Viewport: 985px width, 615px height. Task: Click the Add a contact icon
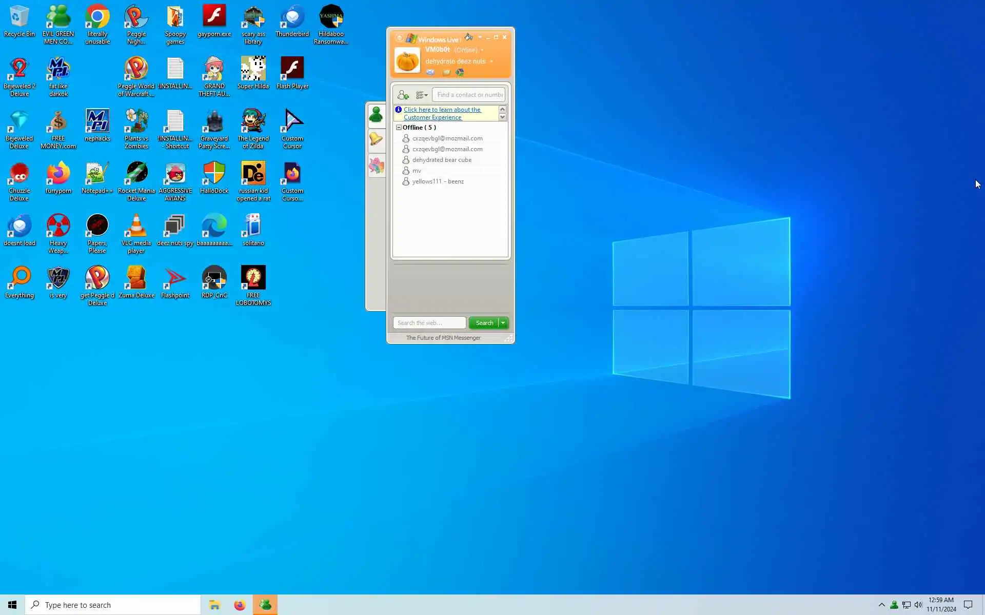click(x=403, y=95)
